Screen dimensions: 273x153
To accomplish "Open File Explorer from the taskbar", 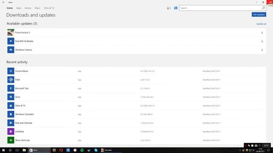I will tap(24, 150).
